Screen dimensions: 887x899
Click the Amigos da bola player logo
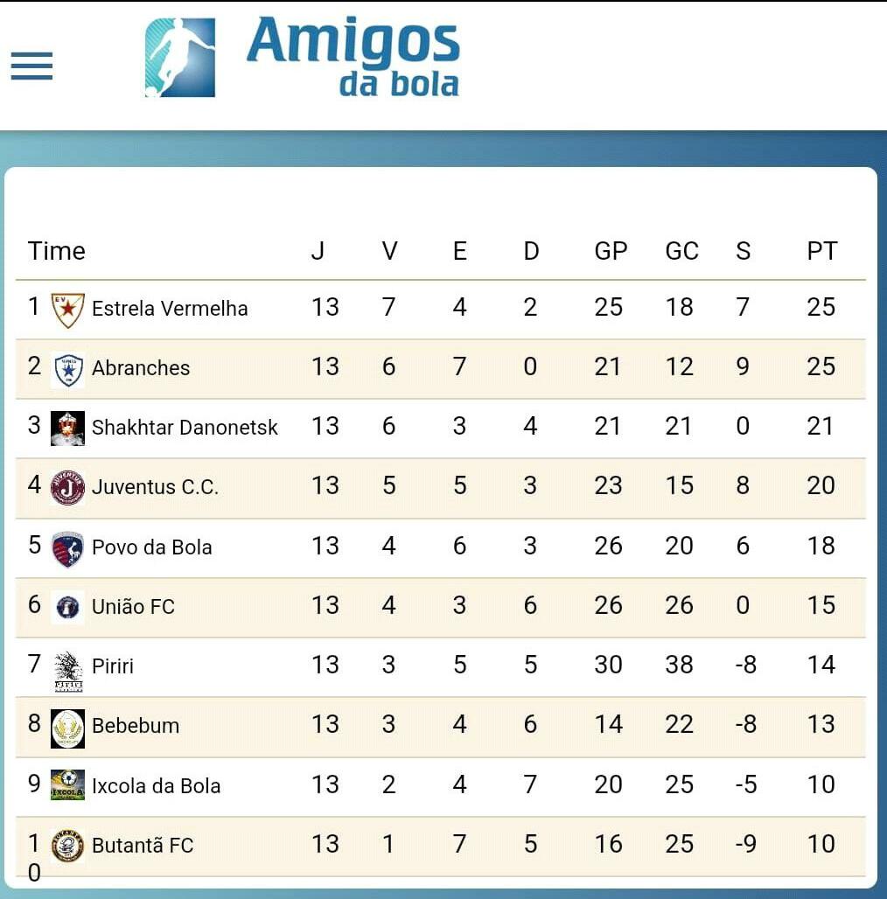pyautogui.click(x=179, y=58)
